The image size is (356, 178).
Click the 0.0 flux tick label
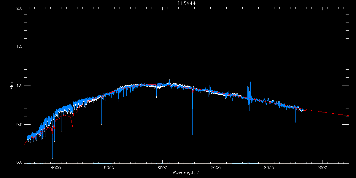click(19, 162)
